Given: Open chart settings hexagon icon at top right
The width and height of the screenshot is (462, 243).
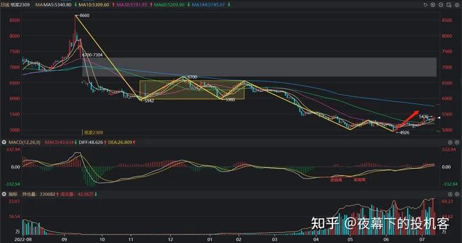Looking at the screenshot, I should [457, 4].
